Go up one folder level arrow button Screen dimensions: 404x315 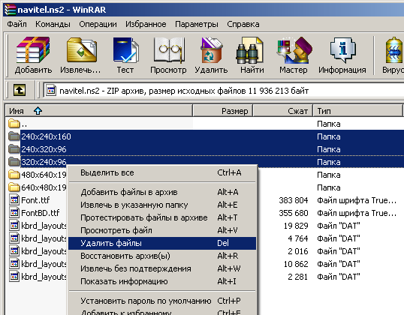click(20, 90)
